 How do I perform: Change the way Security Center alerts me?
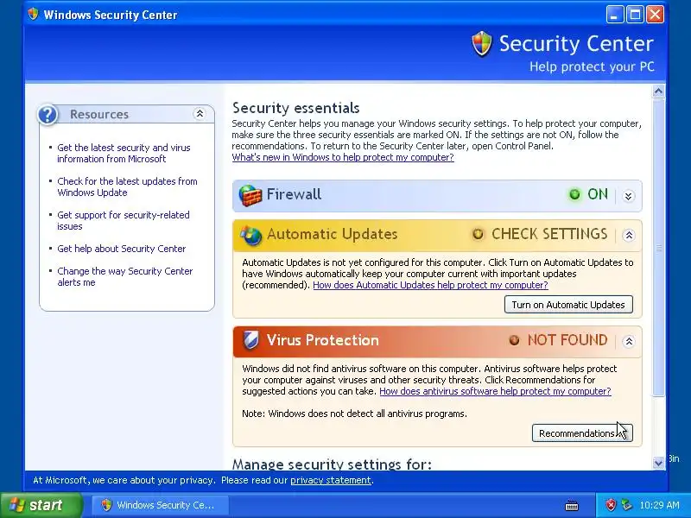(125, 276)
